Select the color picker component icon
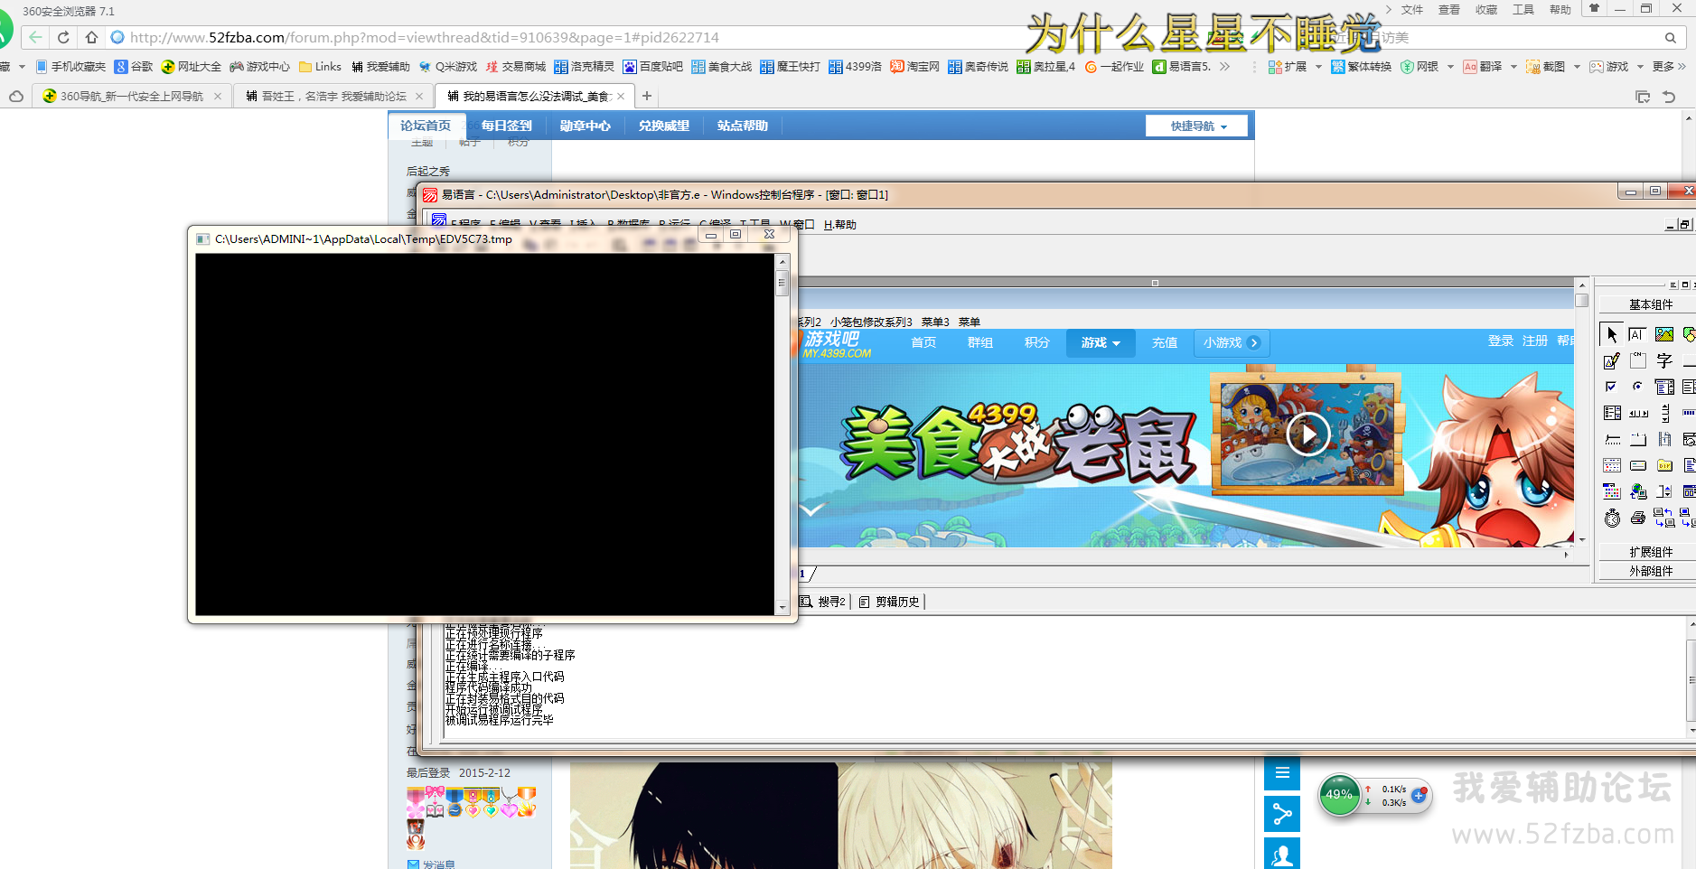This screenshot has height=869, width=1696. pos(1612,491)
